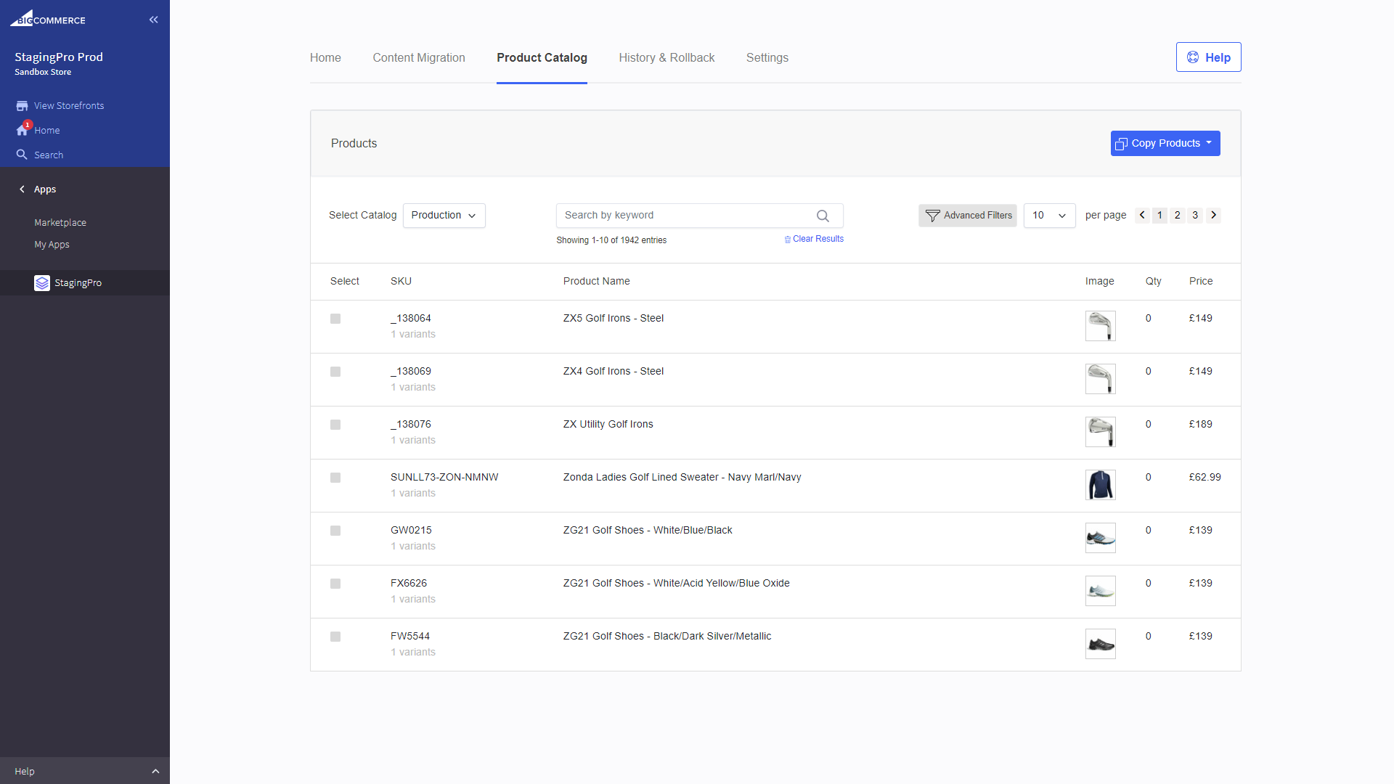Open the History & Rollback tab

point(667,58)
